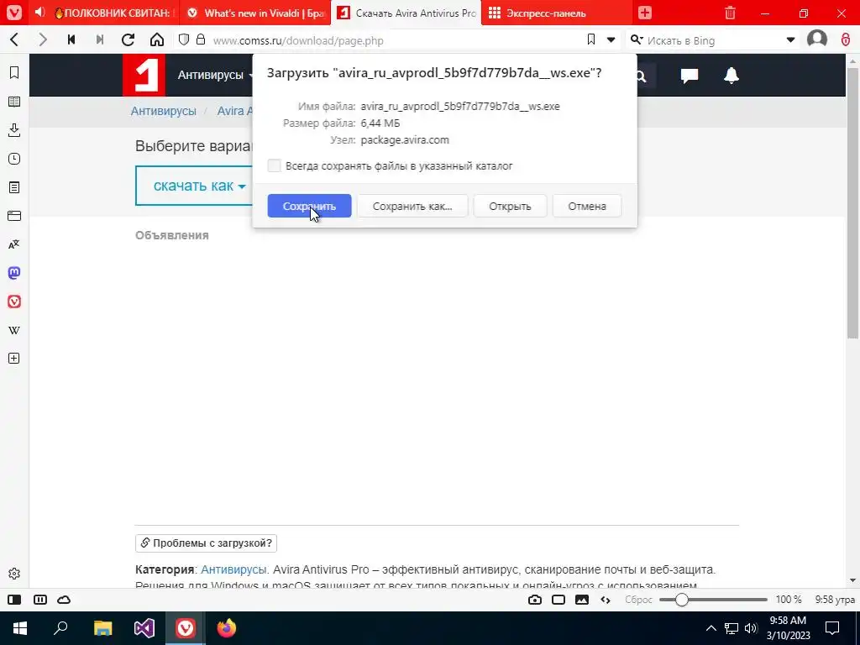Open Window panel in sidebar
Viewport: 860px width, 645px height.
pos(14,216)
